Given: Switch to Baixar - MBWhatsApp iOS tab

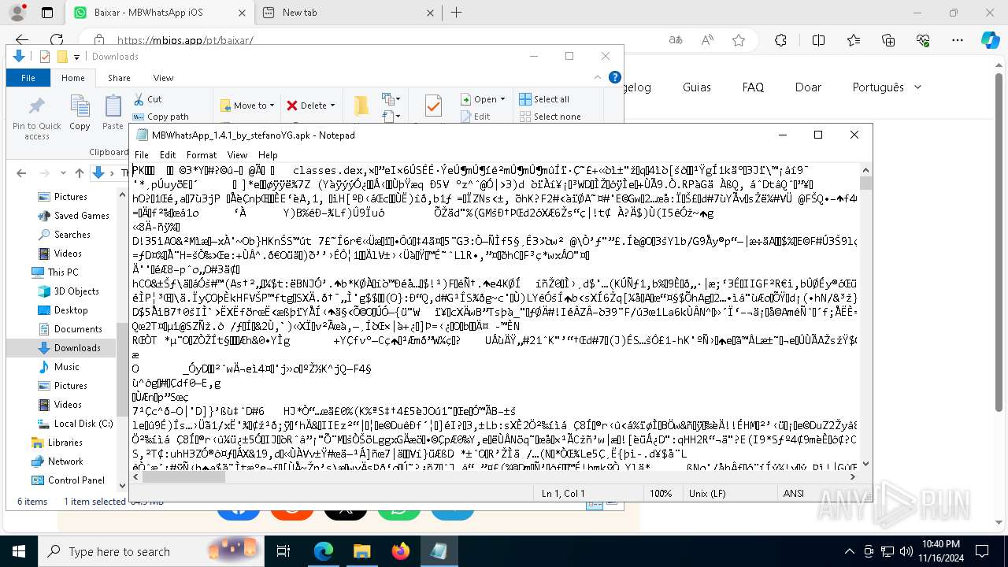Looking at the screenshot, I should click(x=161, y=13).
